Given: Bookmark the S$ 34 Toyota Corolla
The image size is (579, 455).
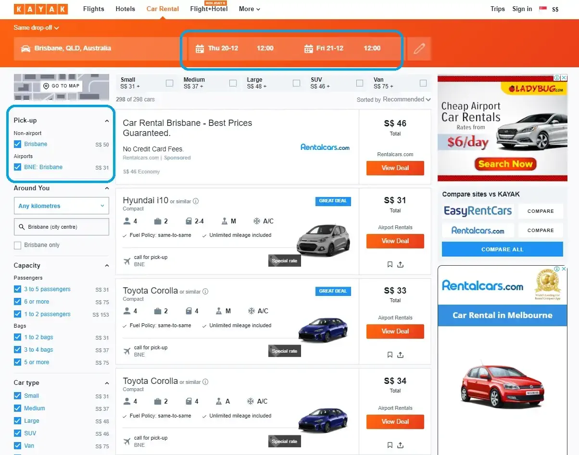Looking at the screenshot, I should (390, 445).
